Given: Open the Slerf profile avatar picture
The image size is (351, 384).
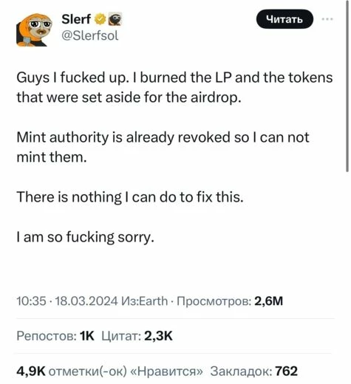Looking at the screenshot, I should pos(34,30).
